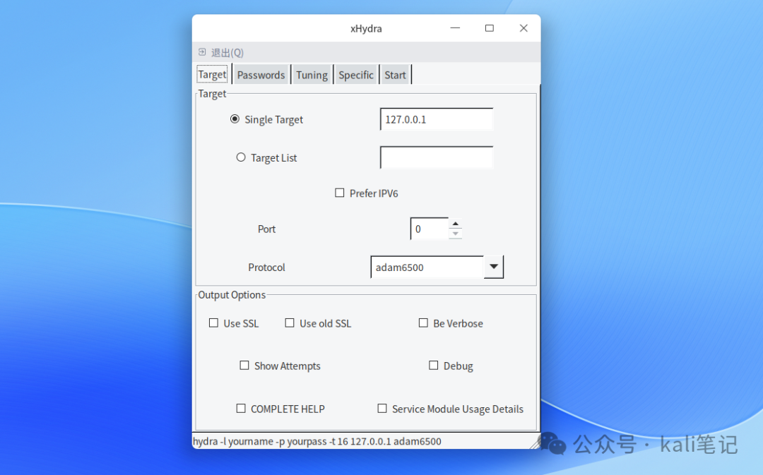Go to the Start tab
This screenshot has width=763, height=475.
click(395, 75)
